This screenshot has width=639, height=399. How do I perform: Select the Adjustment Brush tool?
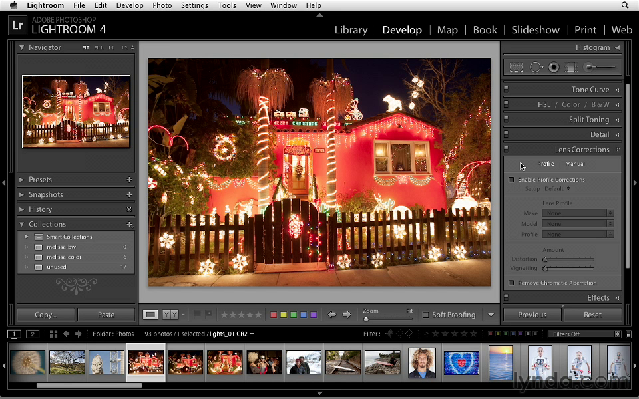pyautogui.click(x=599, y=67)
